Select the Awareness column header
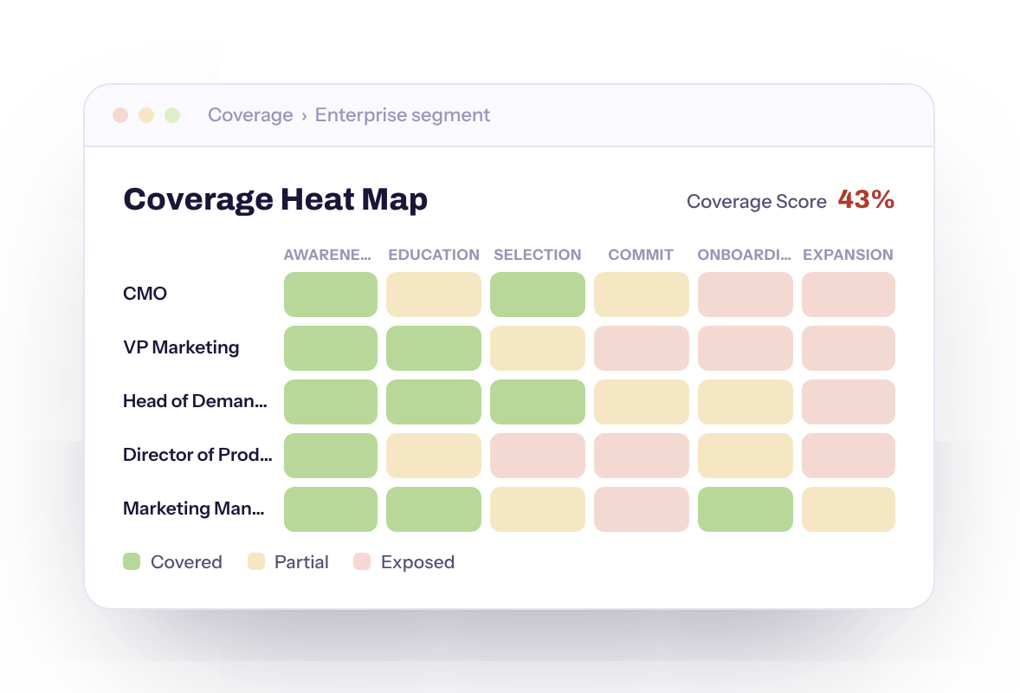The image size is (1020, 693). (x=327, y=255)
